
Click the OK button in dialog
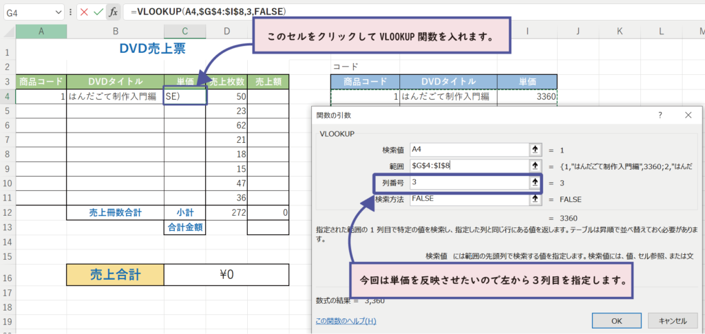tap(617, 320)
